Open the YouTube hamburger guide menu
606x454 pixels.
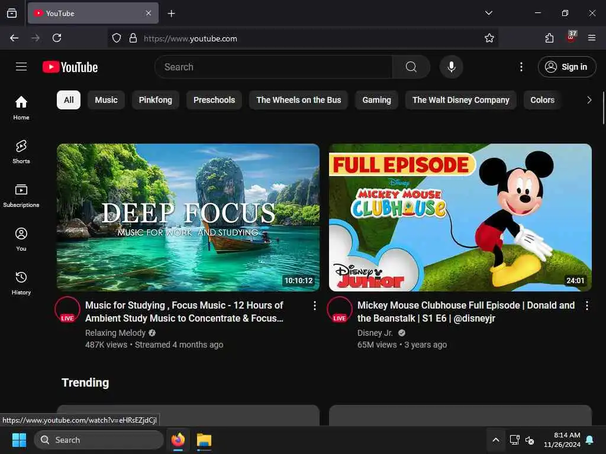pos(21,67)
